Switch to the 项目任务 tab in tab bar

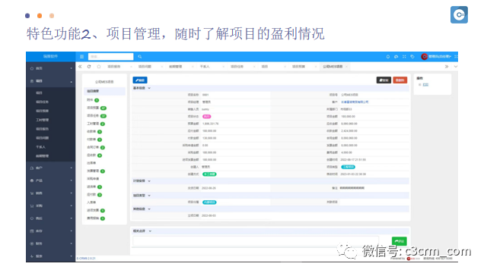(237, 67)
